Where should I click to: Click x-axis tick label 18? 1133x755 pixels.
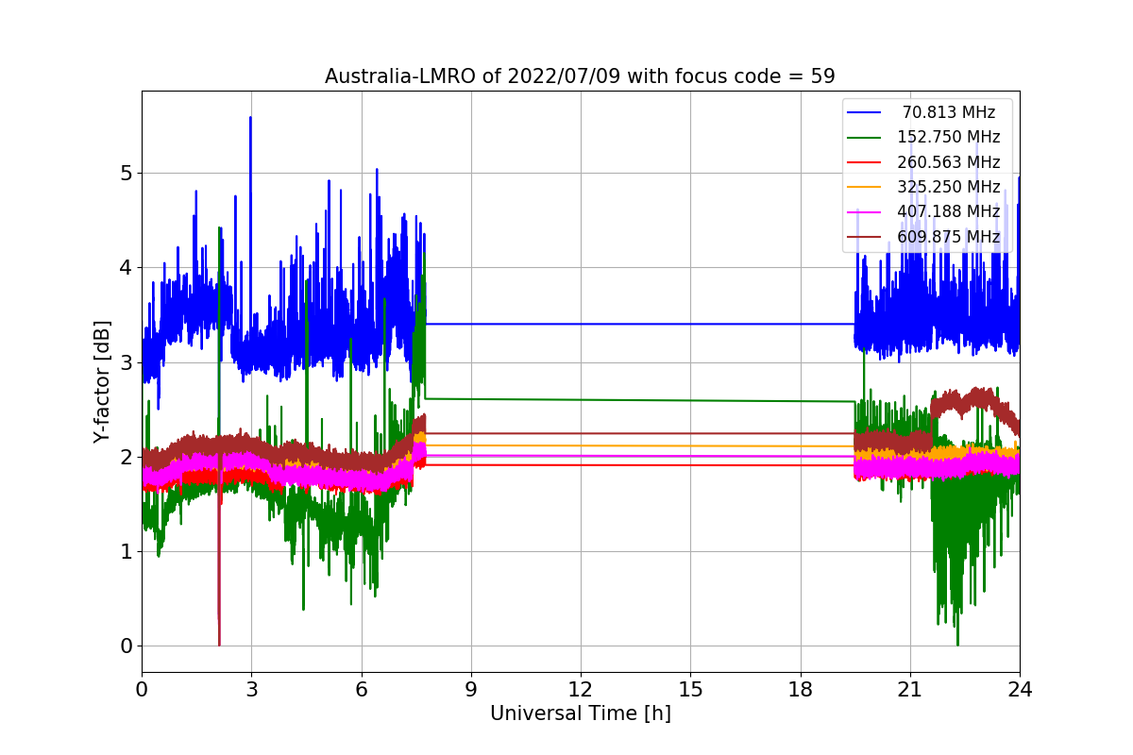800,690
